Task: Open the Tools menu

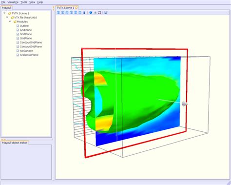Action: (24, 2)
